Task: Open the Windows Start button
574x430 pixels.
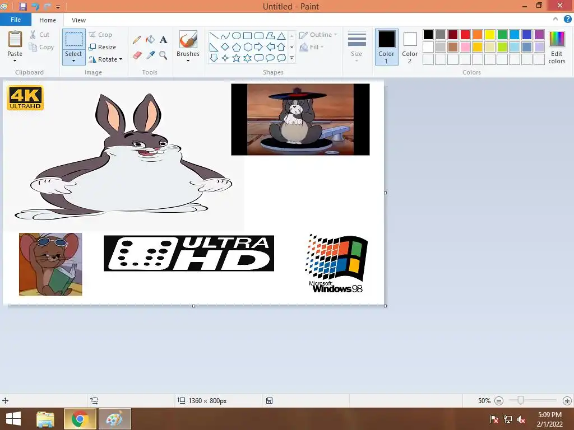Action: [x=13, y=419]
